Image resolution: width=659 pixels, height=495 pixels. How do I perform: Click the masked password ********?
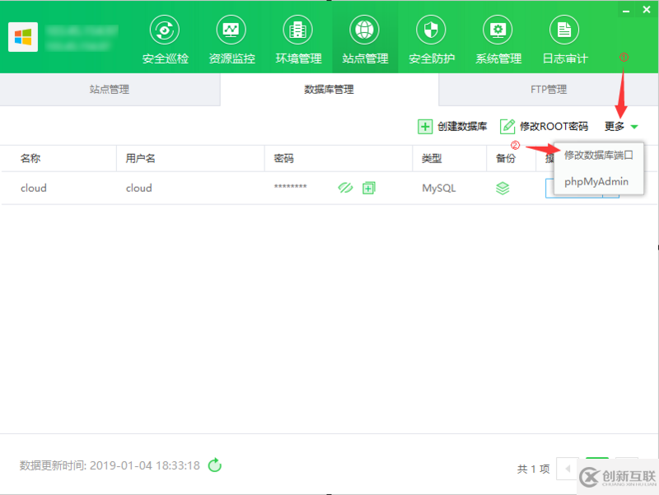click(x=291, y=187)
